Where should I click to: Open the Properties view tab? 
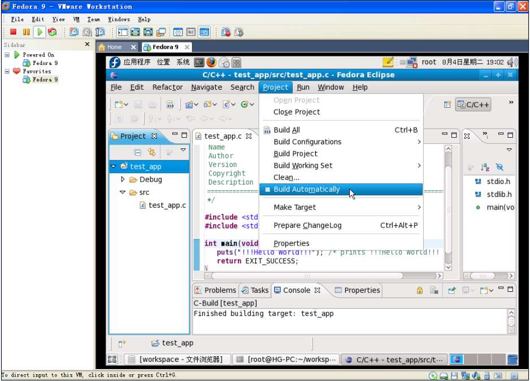pyautogui.click(x=357, y=290)
